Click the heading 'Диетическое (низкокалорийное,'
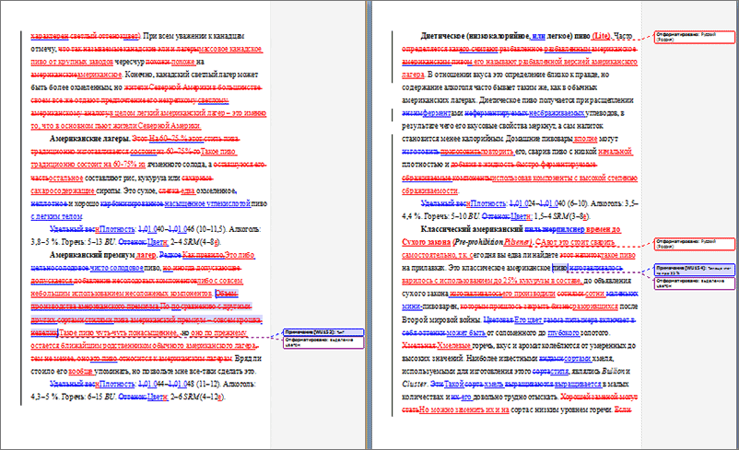This screenshot has height=450, width=739. pos(475,36)
